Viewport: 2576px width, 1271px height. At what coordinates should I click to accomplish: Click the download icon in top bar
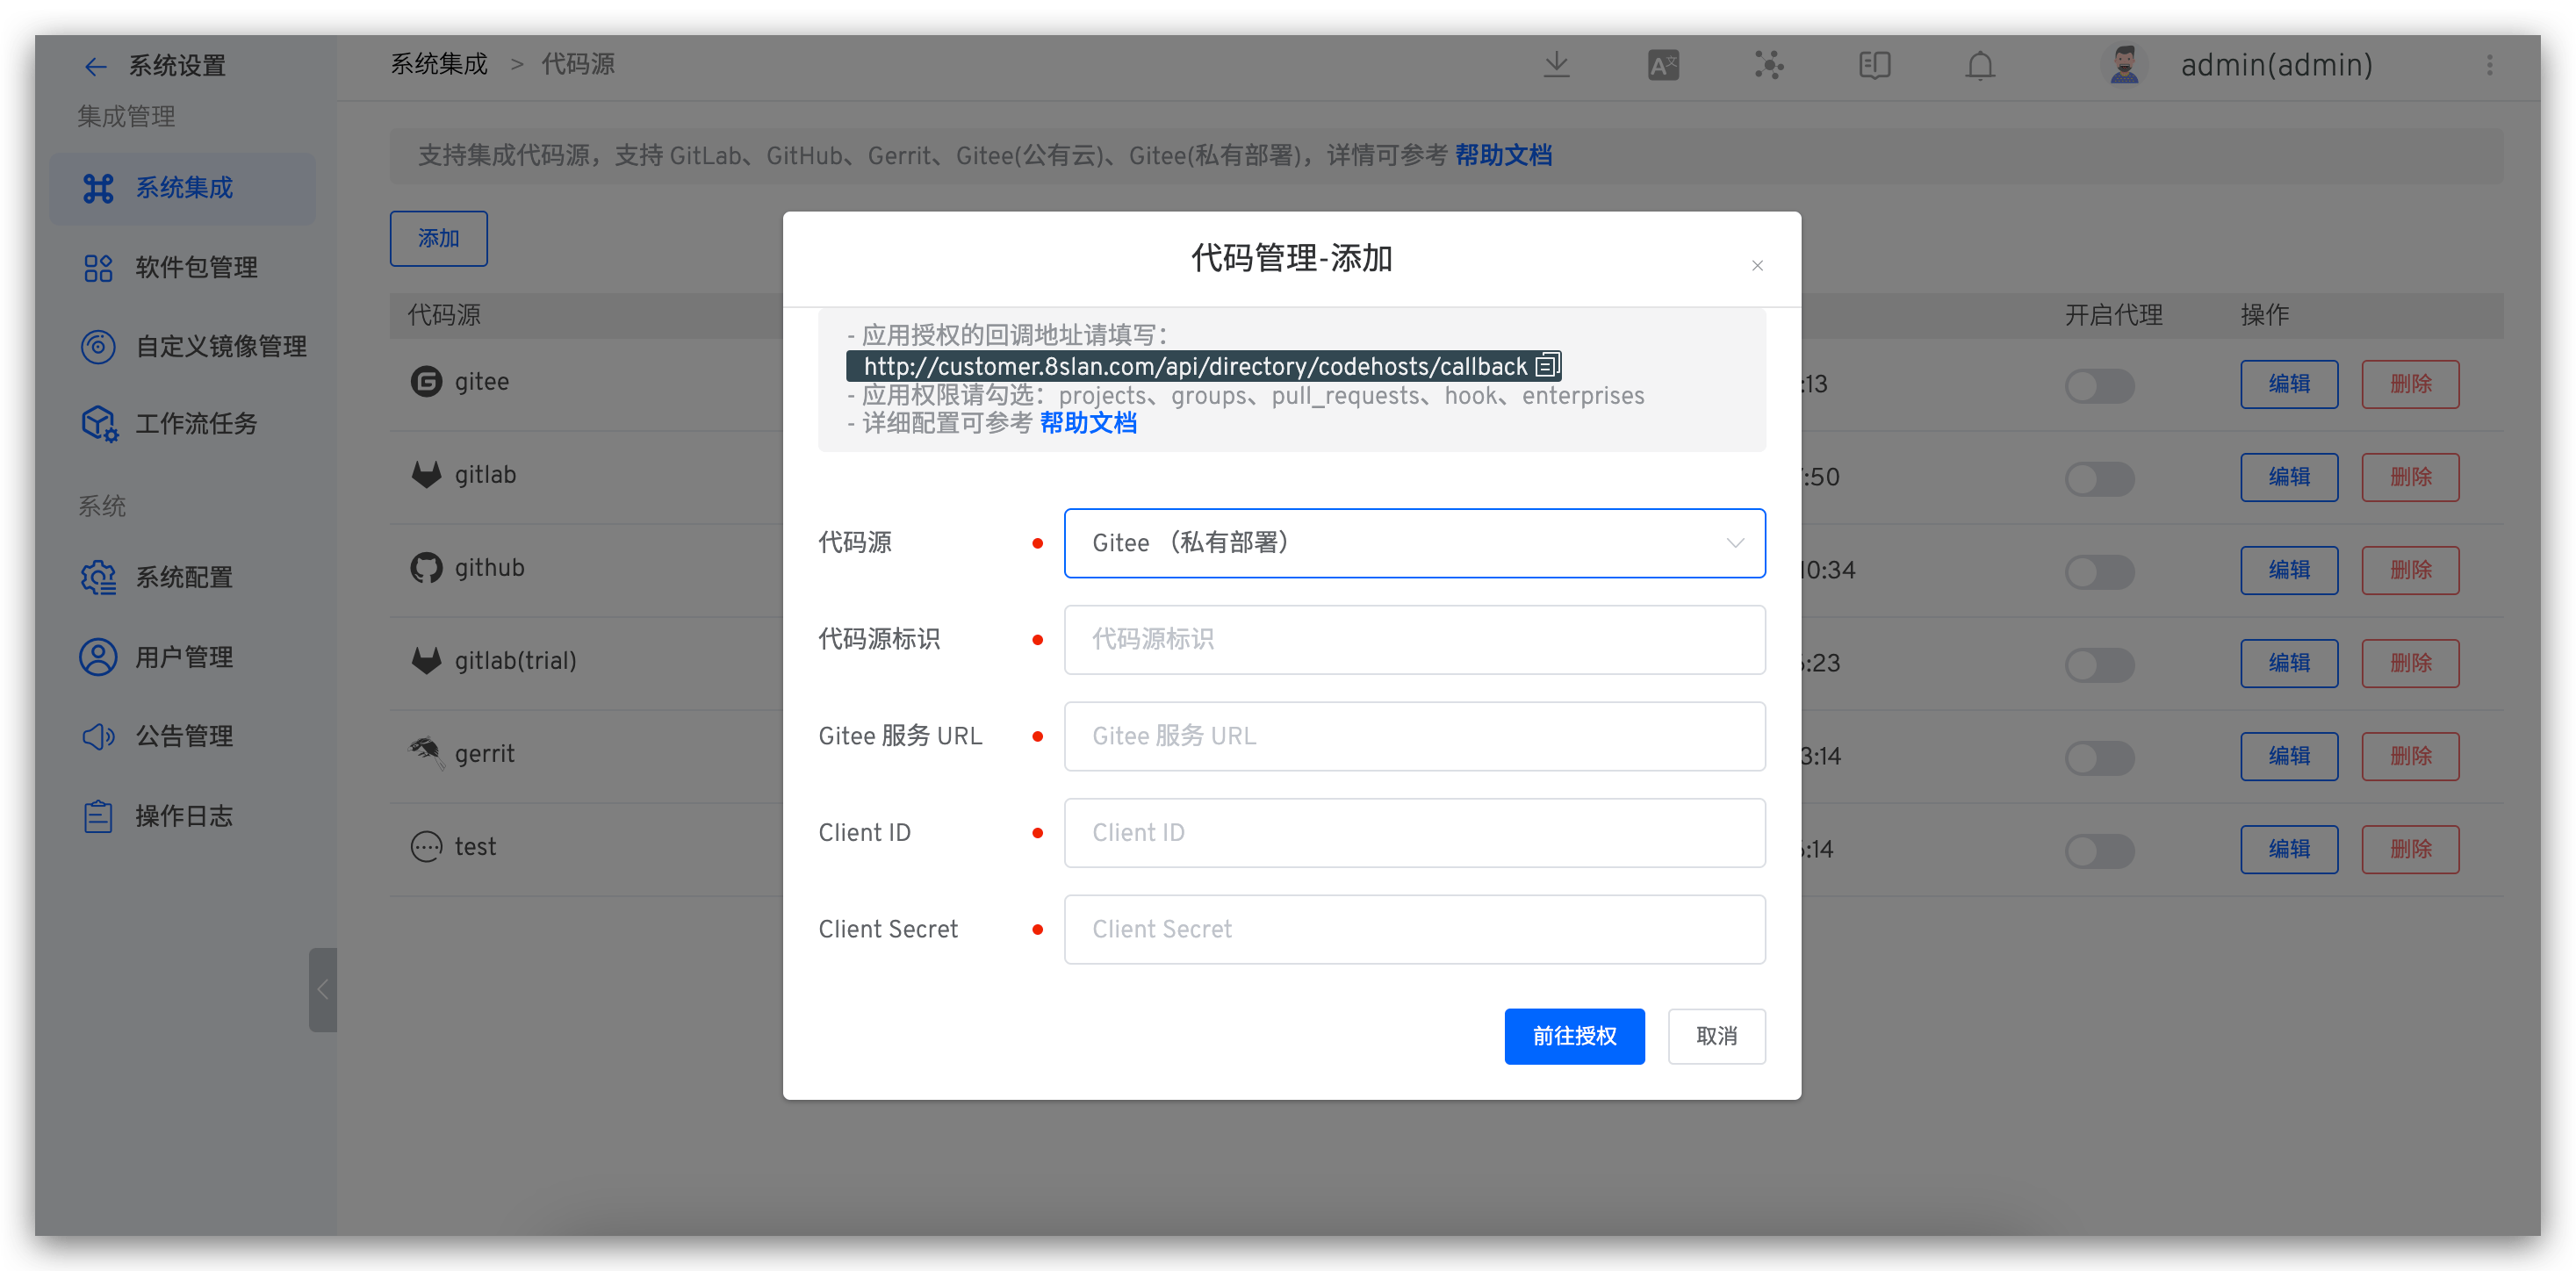click(x=1556, y=66)
